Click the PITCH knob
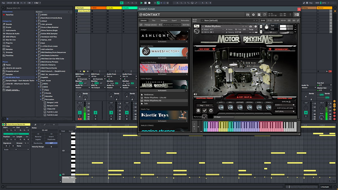This screenshot has height=190, width=338. (x=250, y=108)
